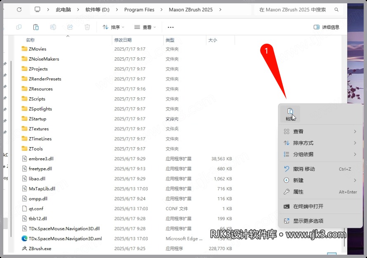The height and width of the screenshot is (258, 367).
Task: Select the ompp.dll file name
Action: coord(38,199)
